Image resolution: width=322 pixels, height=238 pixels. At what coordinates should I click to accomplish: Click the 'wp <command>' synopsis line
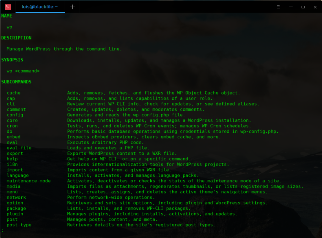(23, 71)
